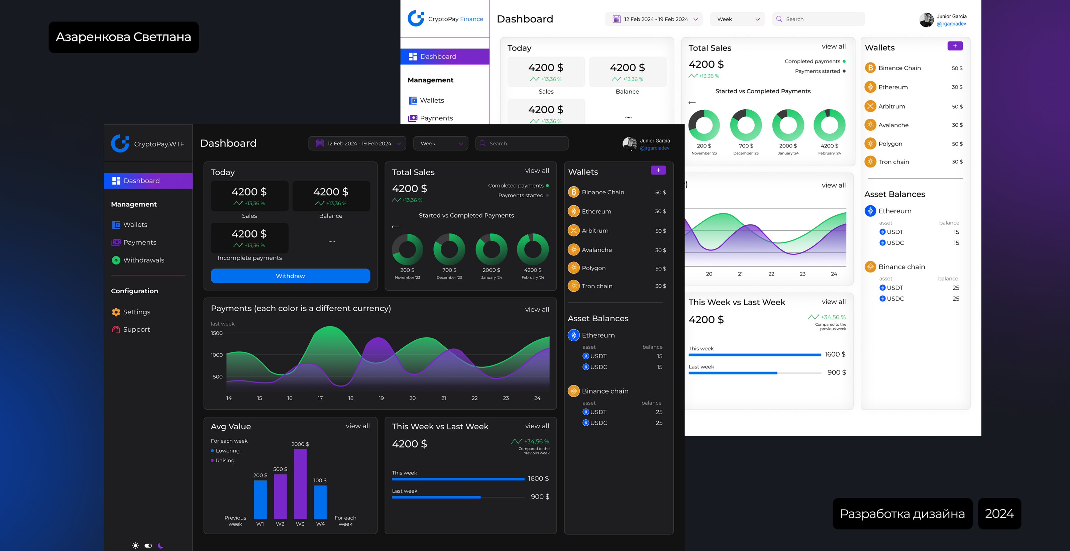Click the purple plus button in dark Wallets panel

(x=658, y=170)
